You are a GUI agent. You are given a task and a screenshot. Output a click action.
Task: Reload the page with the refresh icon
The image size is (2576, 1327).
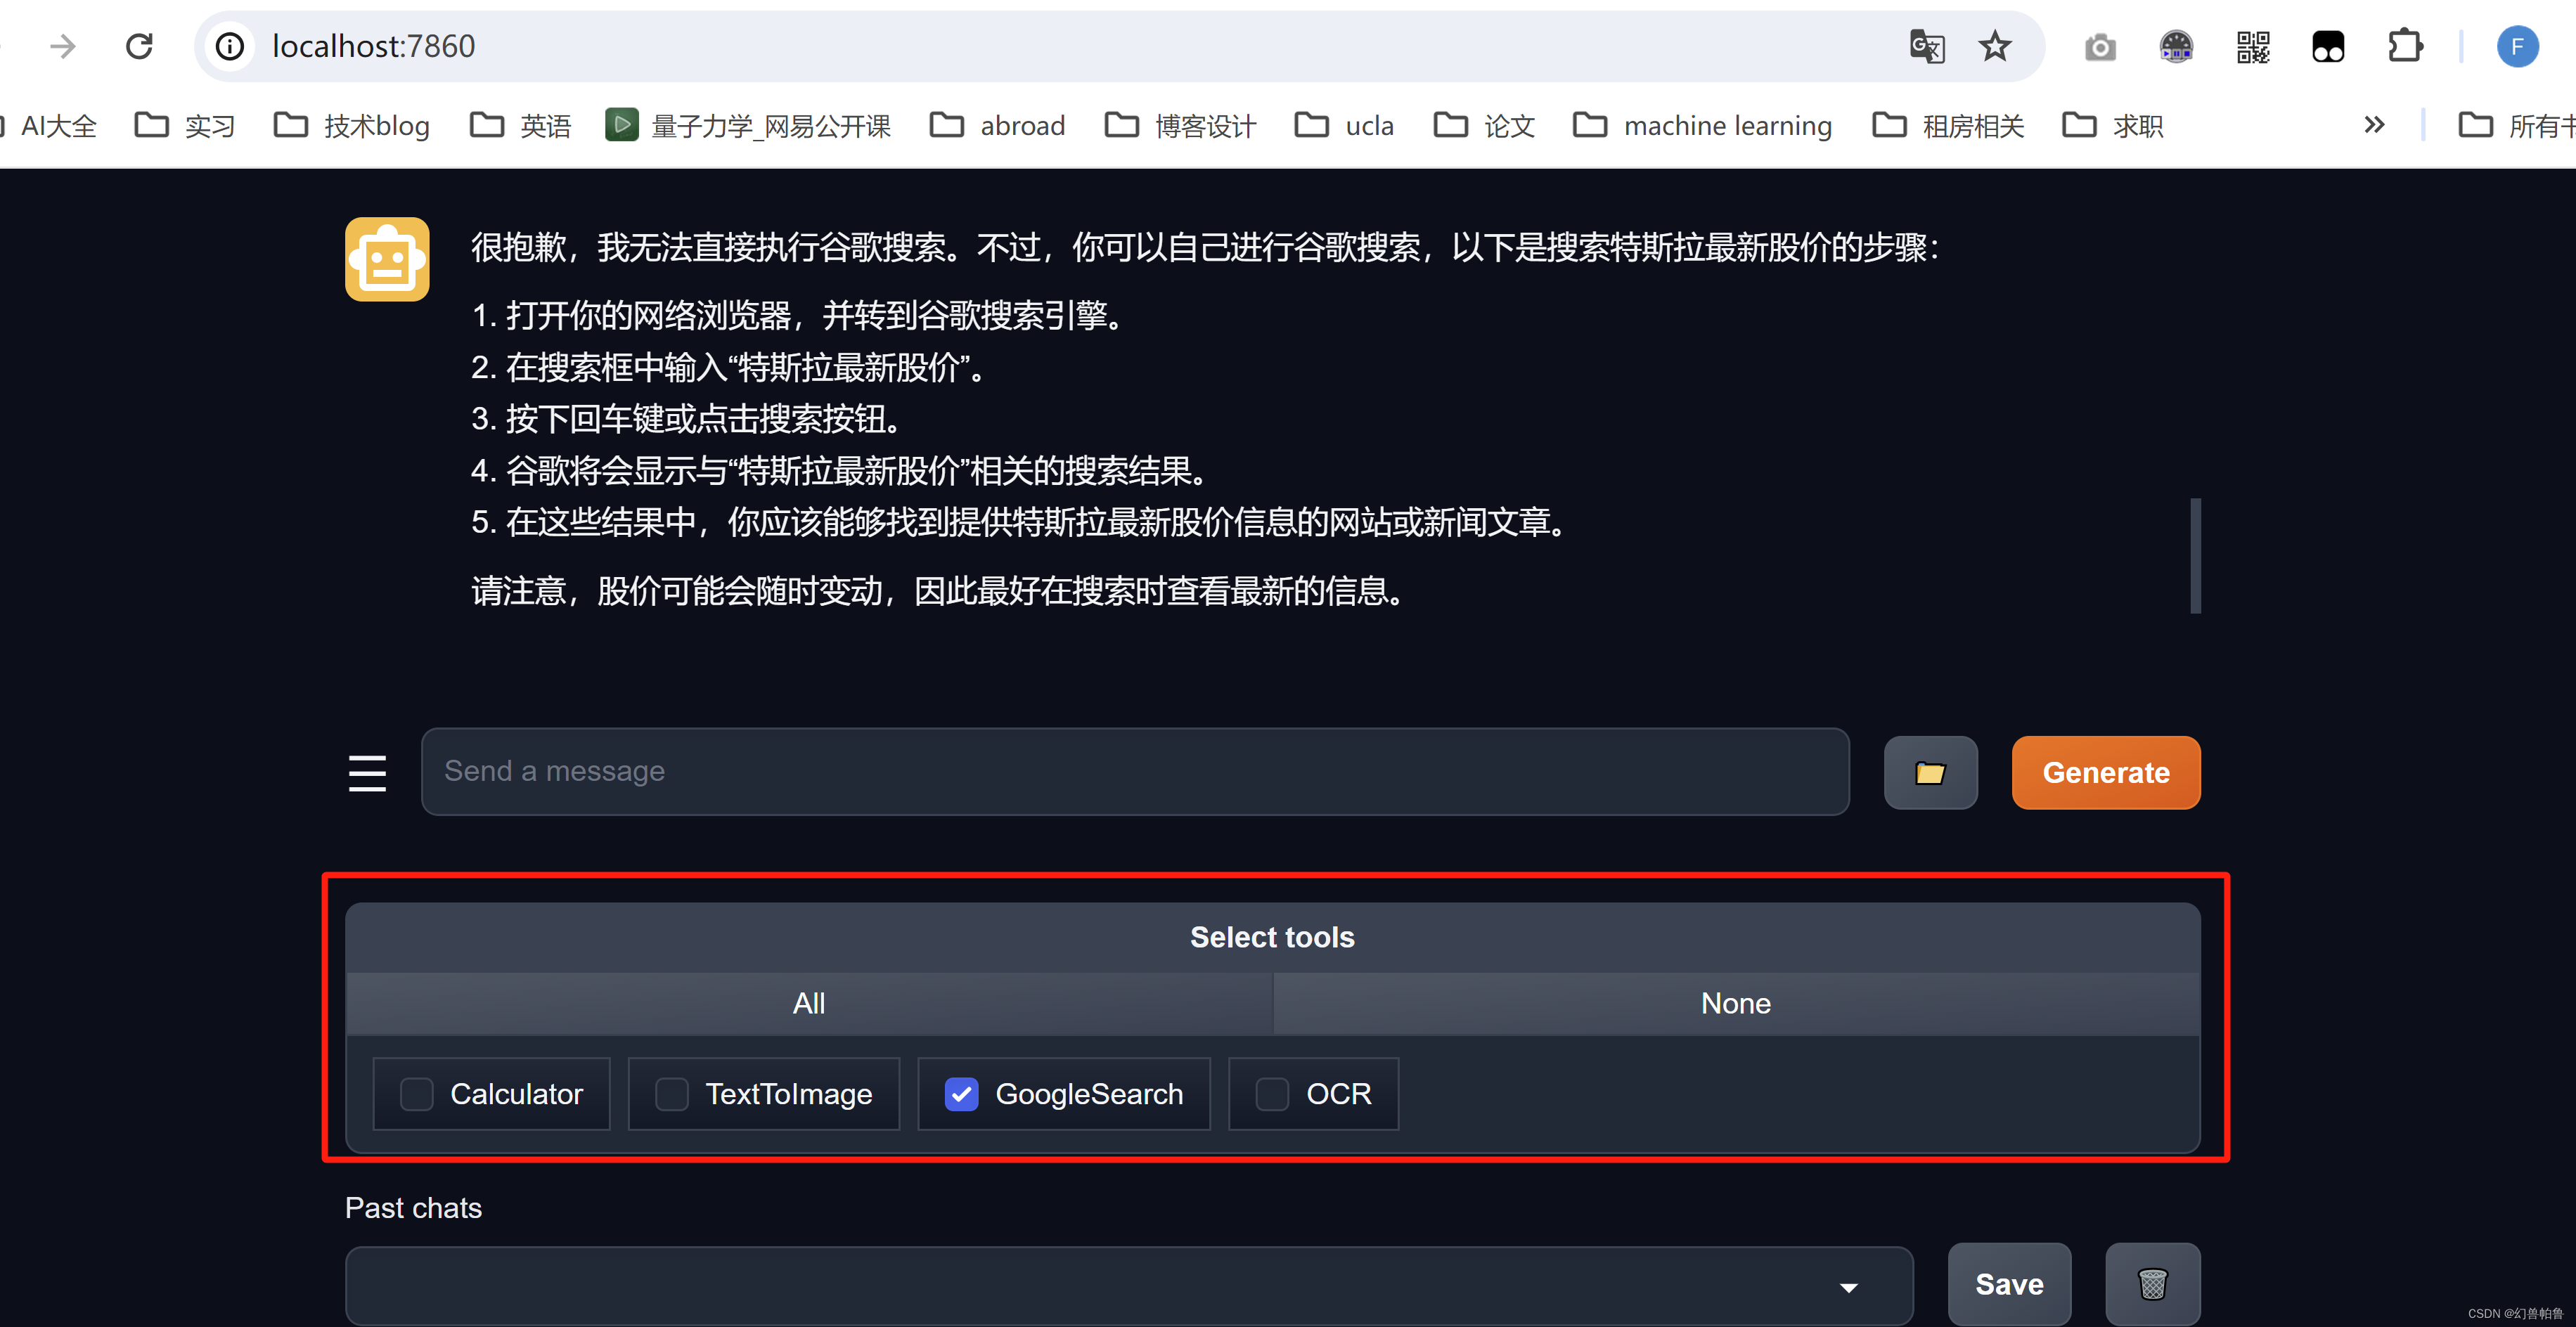140,46
